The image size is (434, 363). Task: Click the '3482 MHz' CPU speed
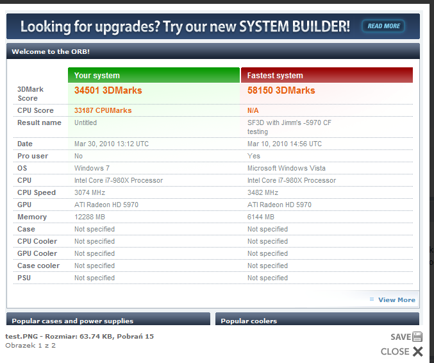pyautogui.click(x=263, y=192)
